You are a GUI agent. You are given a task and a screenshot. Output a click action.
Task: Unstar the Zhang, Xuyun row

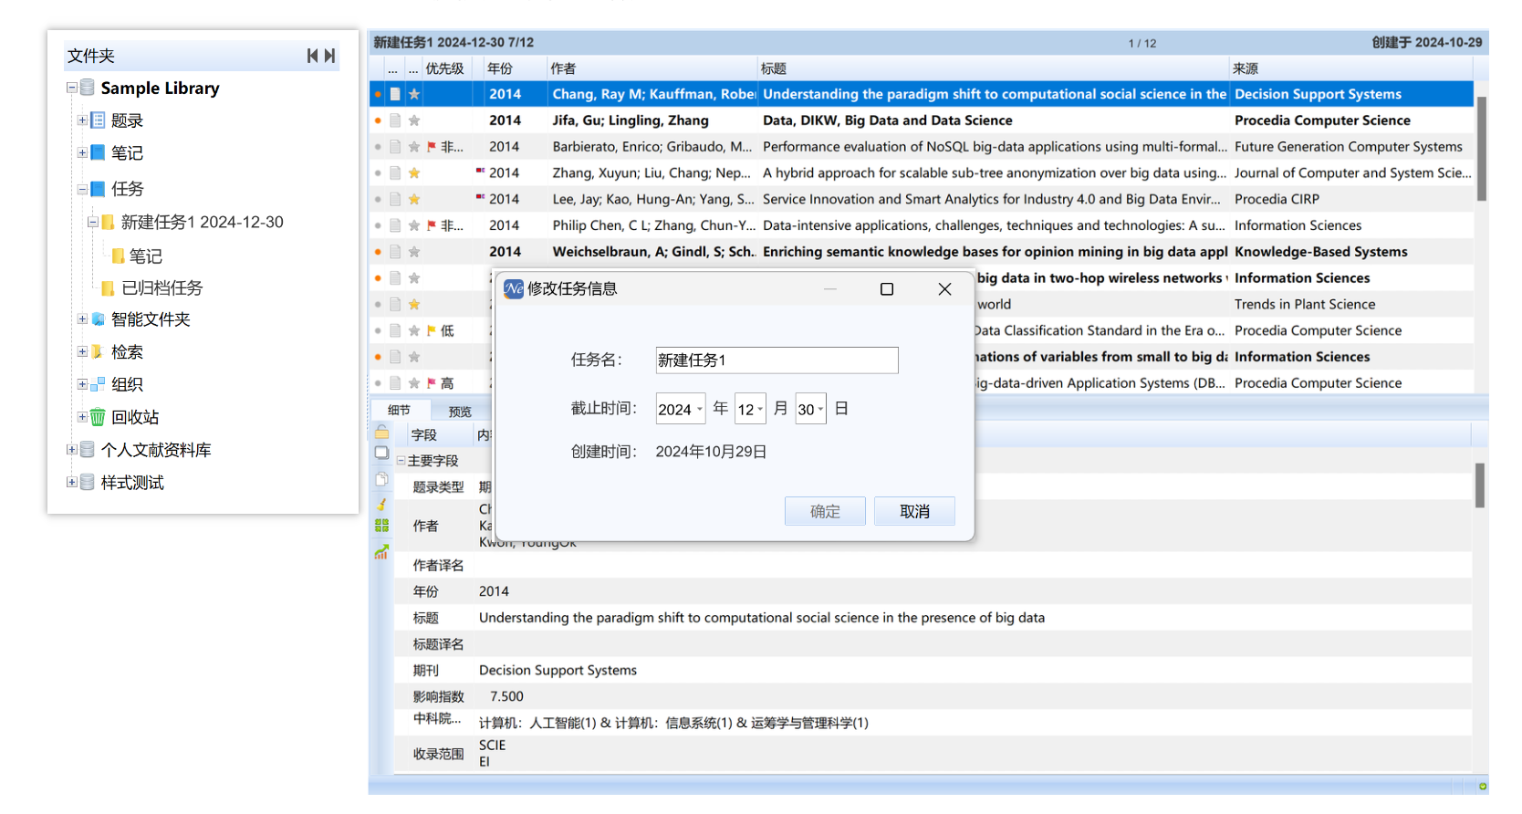pos(414,172)
